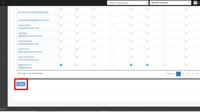Open the hamburger menu icon

click(3, 3)
